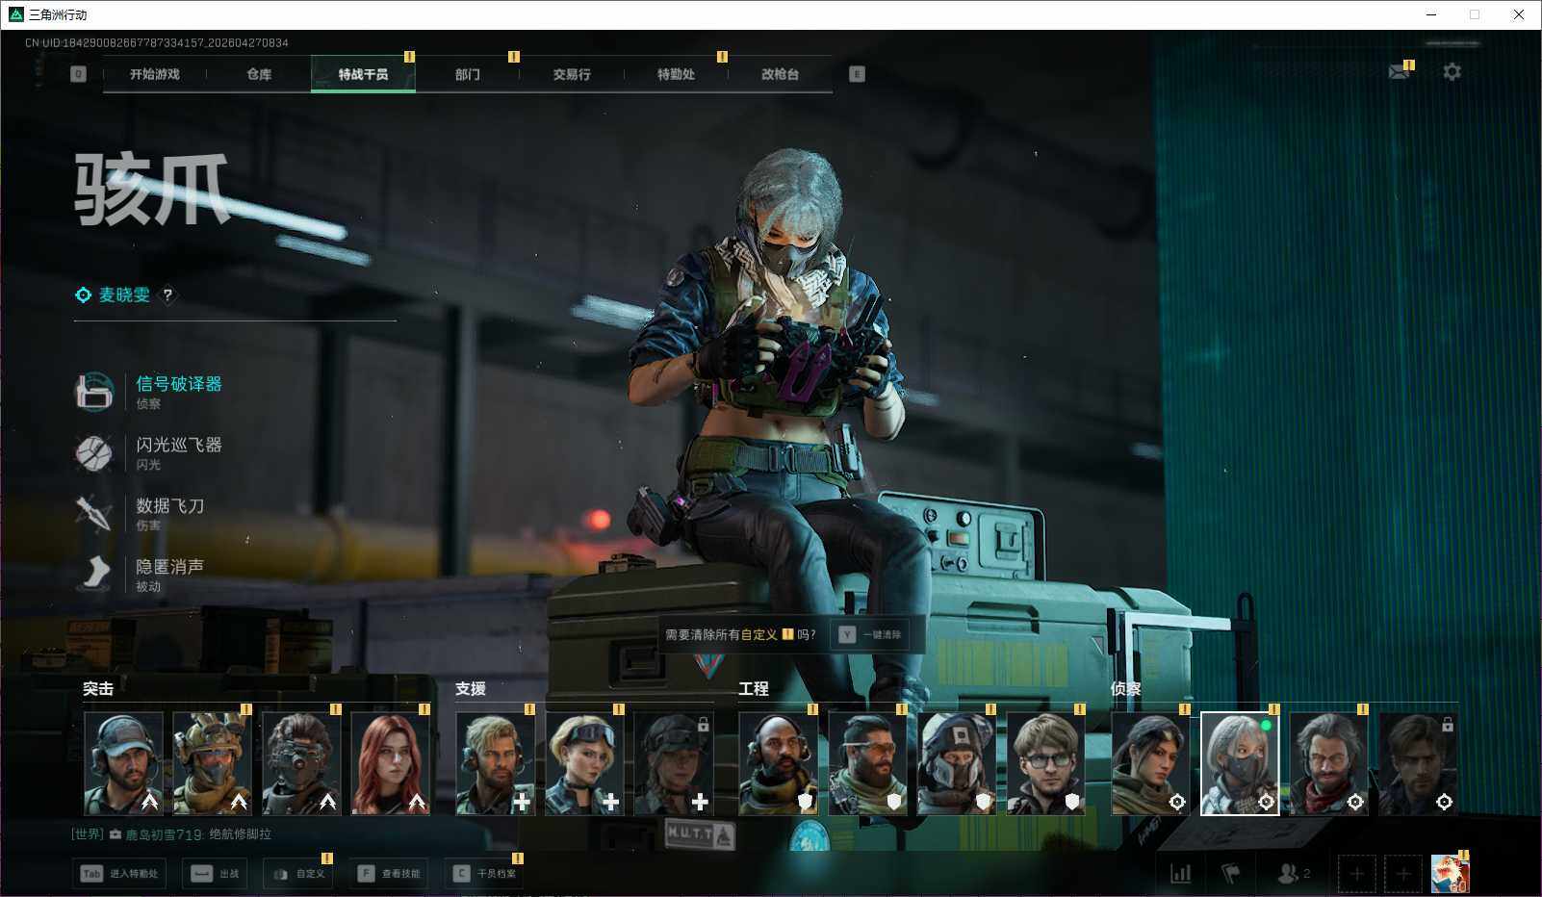Screen dimensions: 1542x897
Task: Click the flags icon in bottom bar
Action: 1230,874
